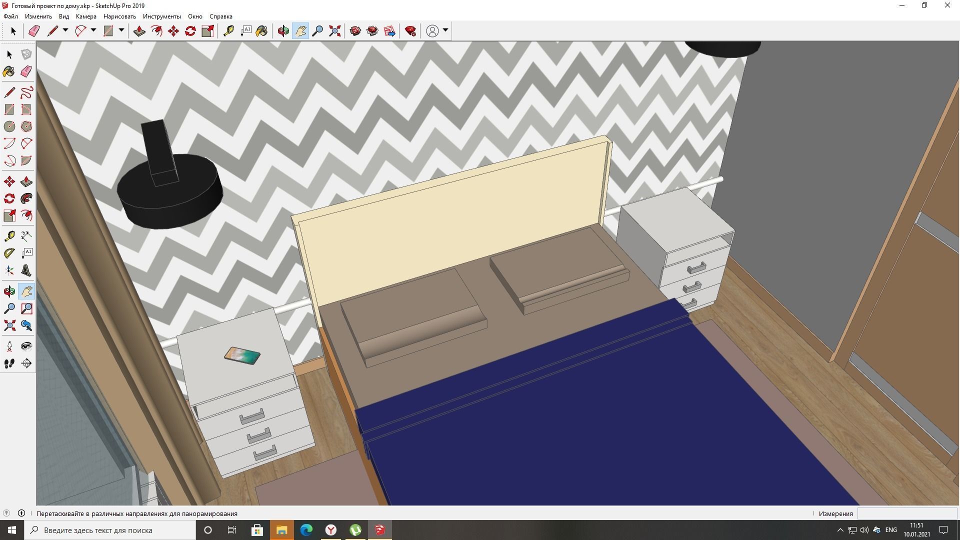Go to the Previous camera view
Viewport: 960px width, 540px height.
pyautogui.click(x=26, y=325)
